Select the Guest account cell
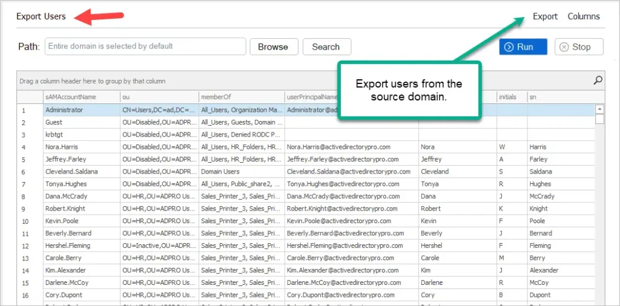 coord(82,122)
